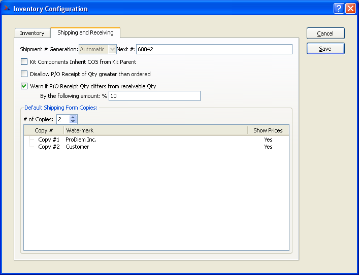Click the Watermark column header
The height and width of the screenshot is (275, 359).
pyautogui.click(x=156, y=130)
